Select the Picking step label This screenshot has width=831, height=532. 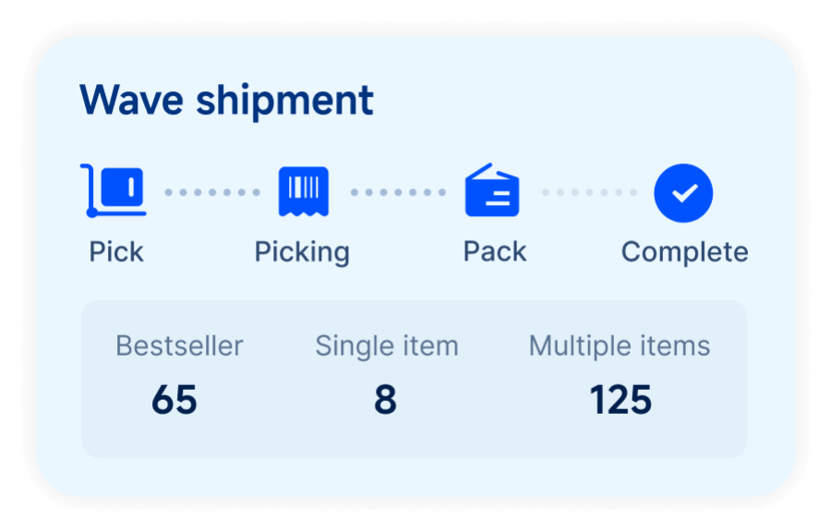[x=302, y=253]
